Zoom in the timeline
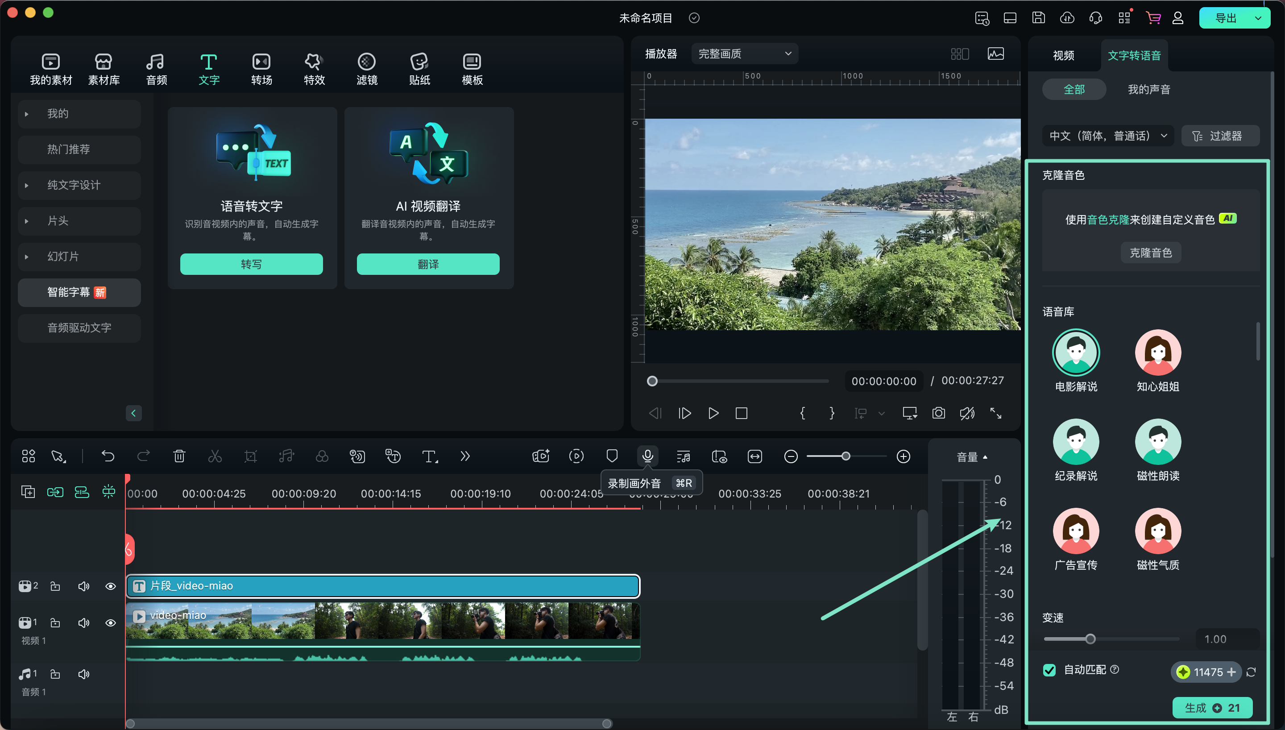The image size is (1285, 730). tap(903, 457)
